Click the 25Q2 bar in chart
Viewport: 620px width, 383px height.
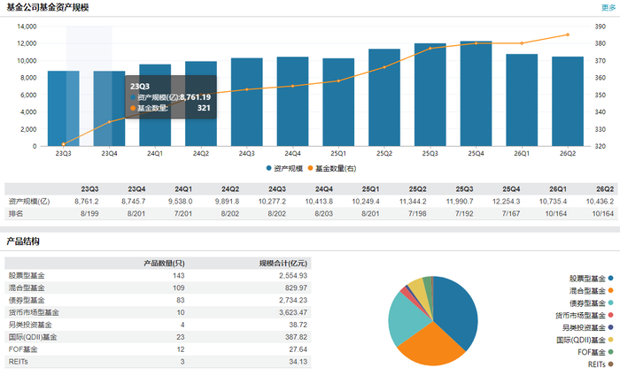coord(384,97)
